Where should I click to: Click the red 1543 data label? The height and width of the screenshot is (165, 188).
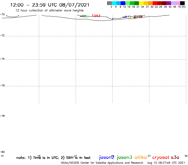pos(96,16)
